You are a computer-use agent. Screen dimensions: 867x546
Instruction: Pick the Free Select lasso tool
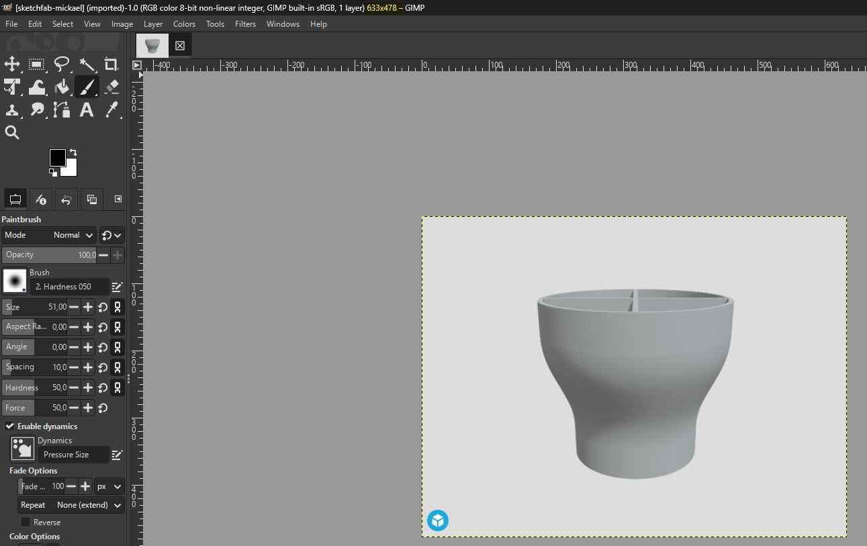(62, 64)
